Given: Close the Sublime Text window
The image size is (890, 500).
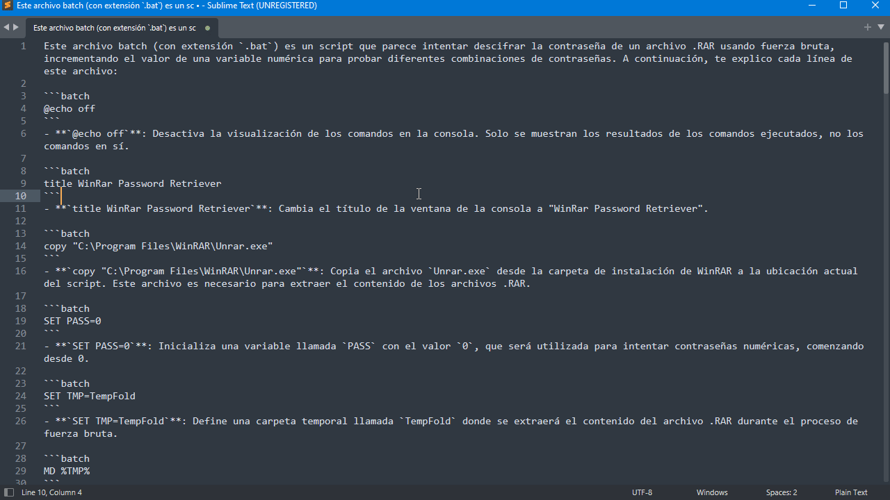Looking at the screenshot, I should (875, 6).
